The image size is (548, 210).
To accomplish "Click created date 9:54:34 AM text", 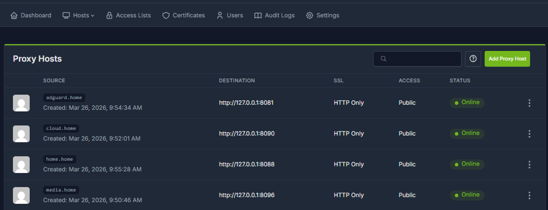I will (93, 108).
